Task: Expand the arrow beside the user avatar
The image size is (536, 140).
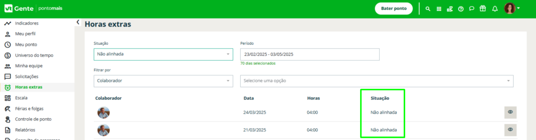Action: click(x=518, y=8)
